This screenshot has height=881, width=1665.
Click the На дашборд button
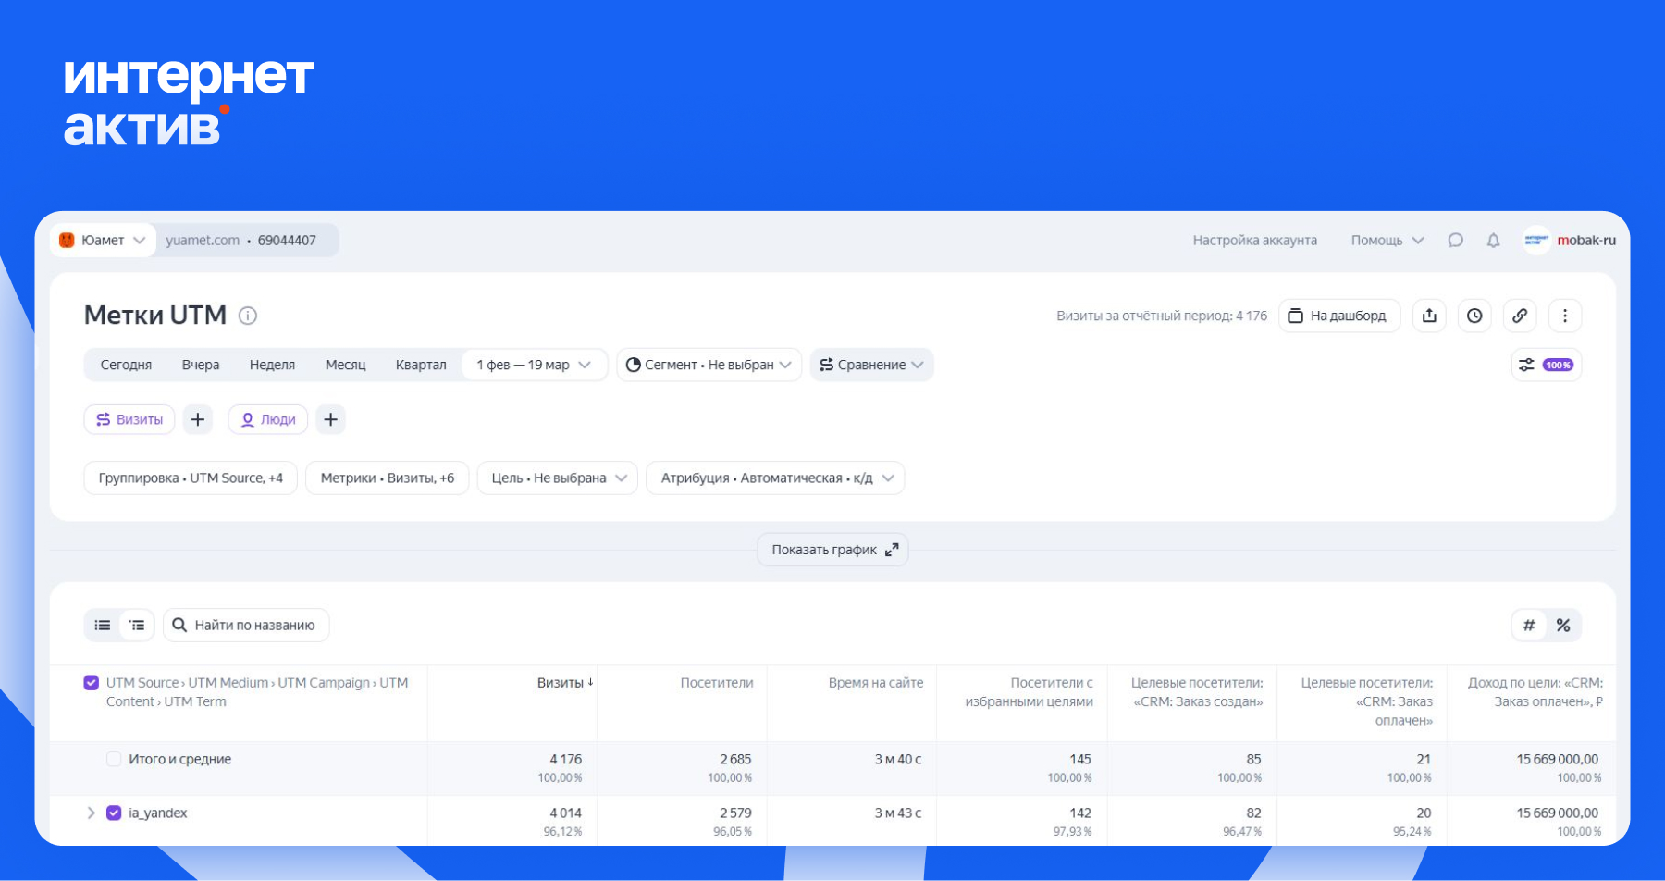1338,316
